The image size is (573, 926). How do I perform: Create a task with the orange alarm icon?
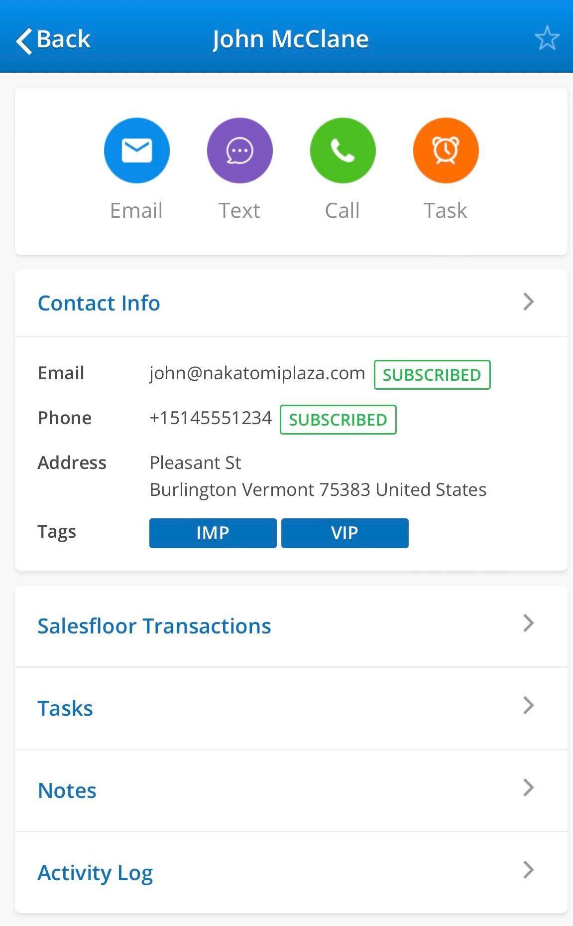446,150
